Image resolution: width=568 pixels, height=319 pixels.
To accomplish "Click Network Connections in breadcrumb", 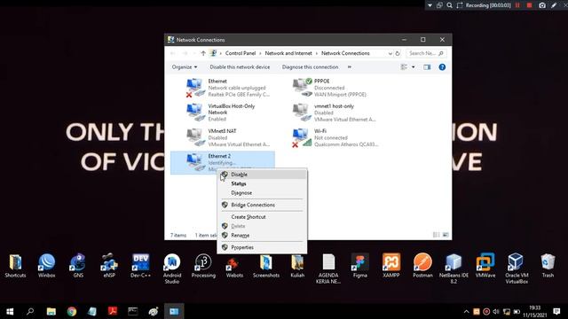I will pos(345,53).
